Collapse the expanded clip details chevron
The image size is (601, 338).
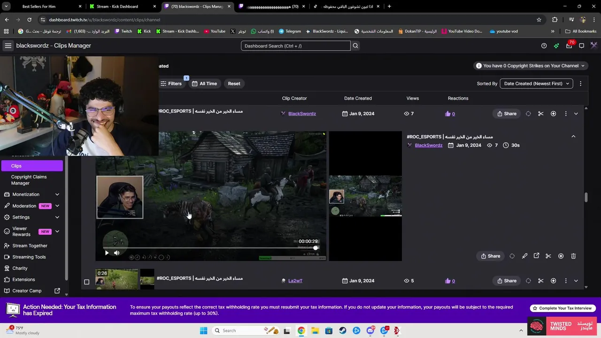pos(573,137)
